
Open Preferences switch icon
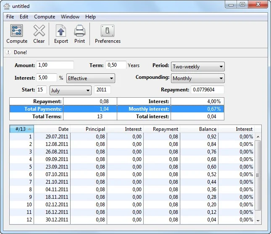108,31
